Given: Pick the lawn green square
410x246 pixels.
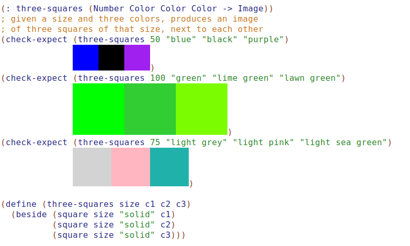Looking at the screenshot, I should pos(202,109).
